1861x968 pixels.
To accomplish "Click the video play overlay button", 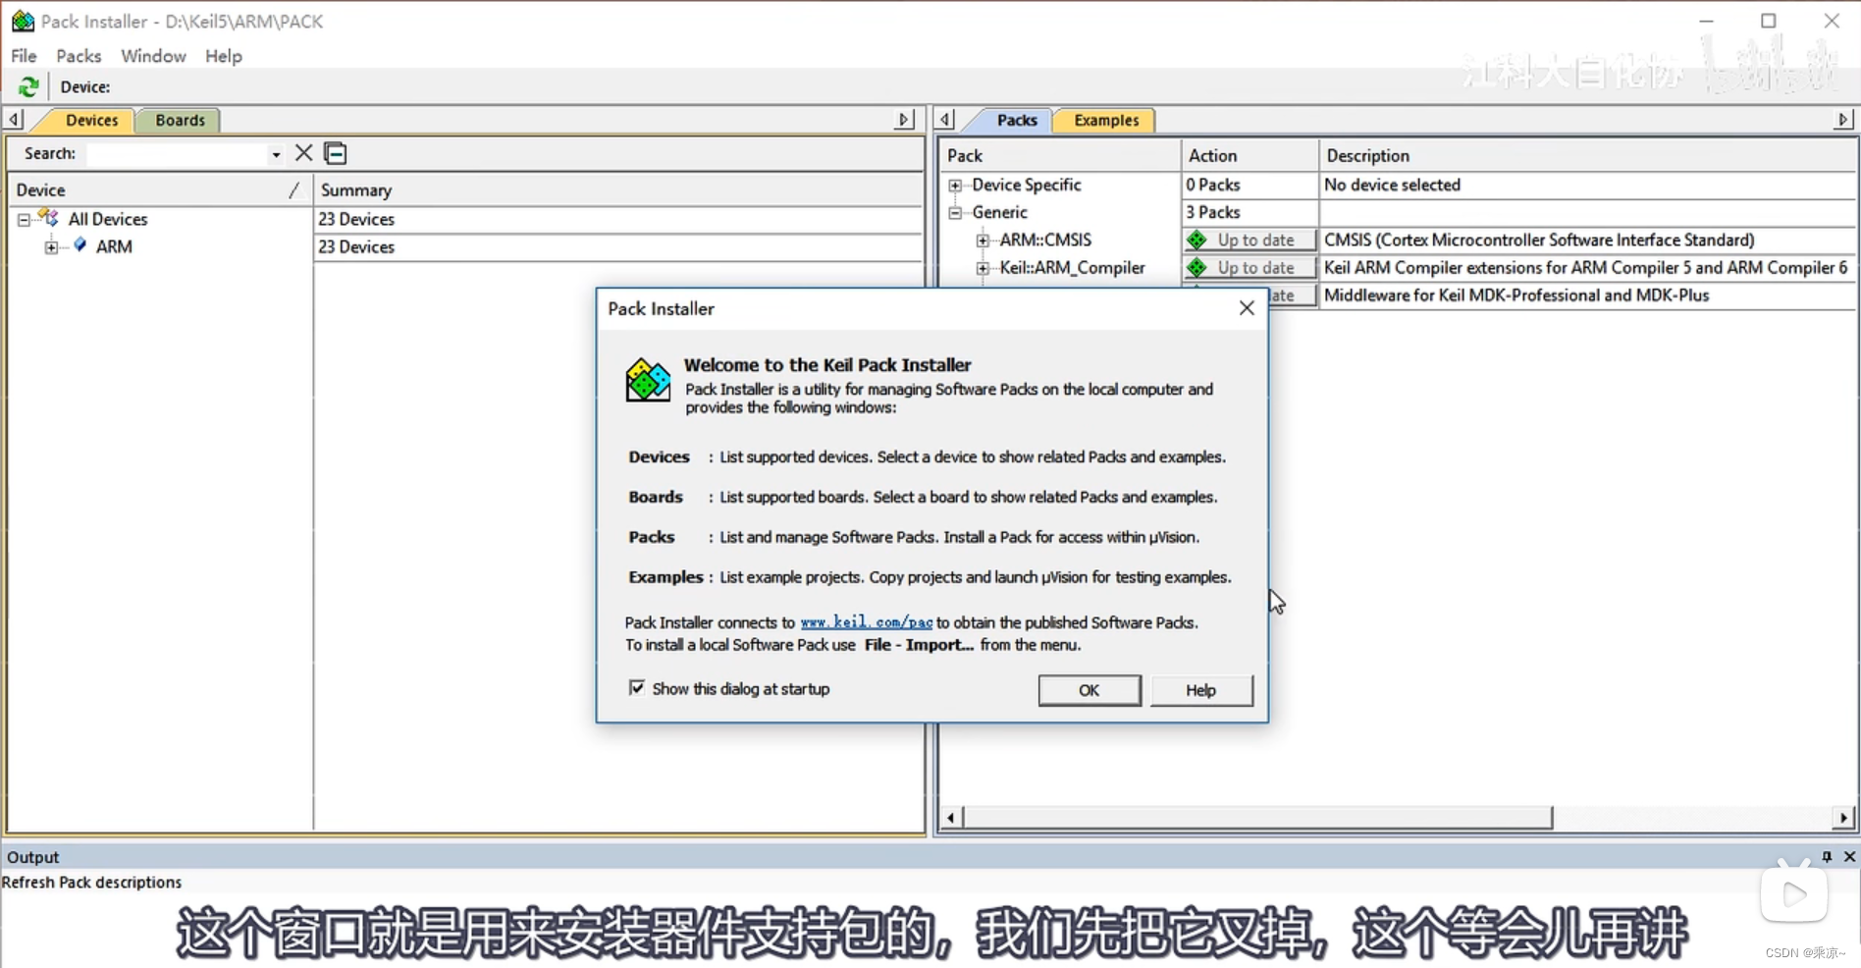I will [1793, 893].
